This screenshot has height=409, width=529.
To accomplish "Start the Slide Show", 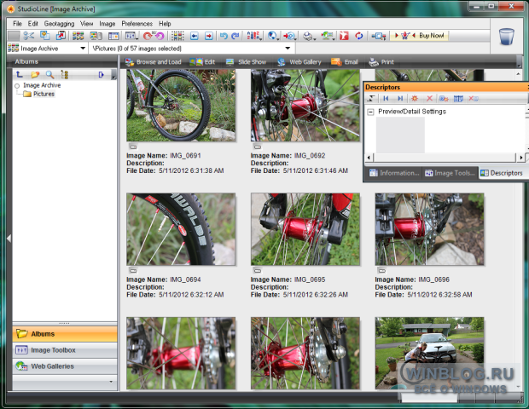I will pyautogui.click(x=247, y=62).
